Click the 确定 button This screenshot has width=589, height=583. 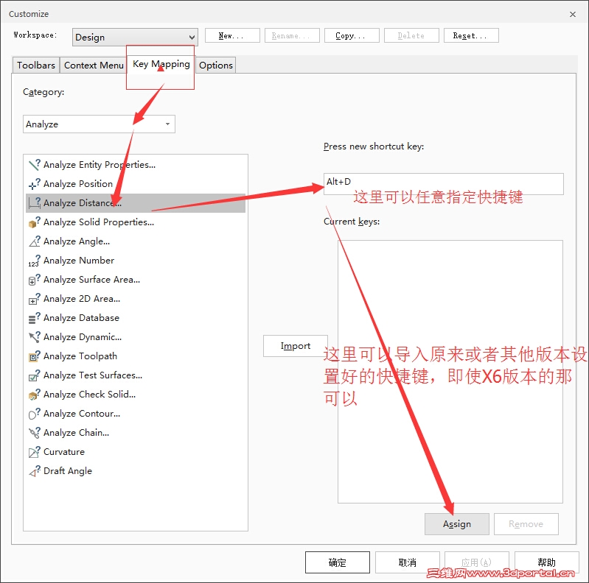pyautogui.click(x=338, y=562)
